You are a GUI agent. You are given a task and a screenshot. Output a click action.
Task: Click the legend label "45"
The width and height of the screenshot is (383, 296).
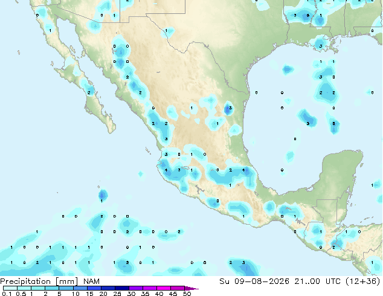click(173, 294)
